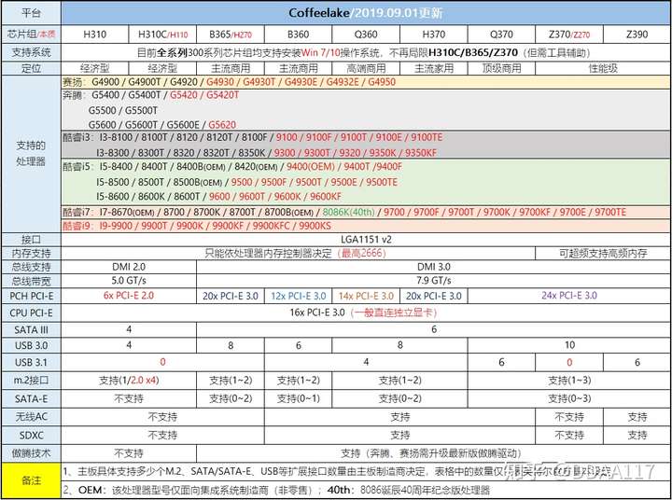Click the H310 chipset column header
This screenshot has width=672, height=500.
pyautogui.click(x=94, y=35)
